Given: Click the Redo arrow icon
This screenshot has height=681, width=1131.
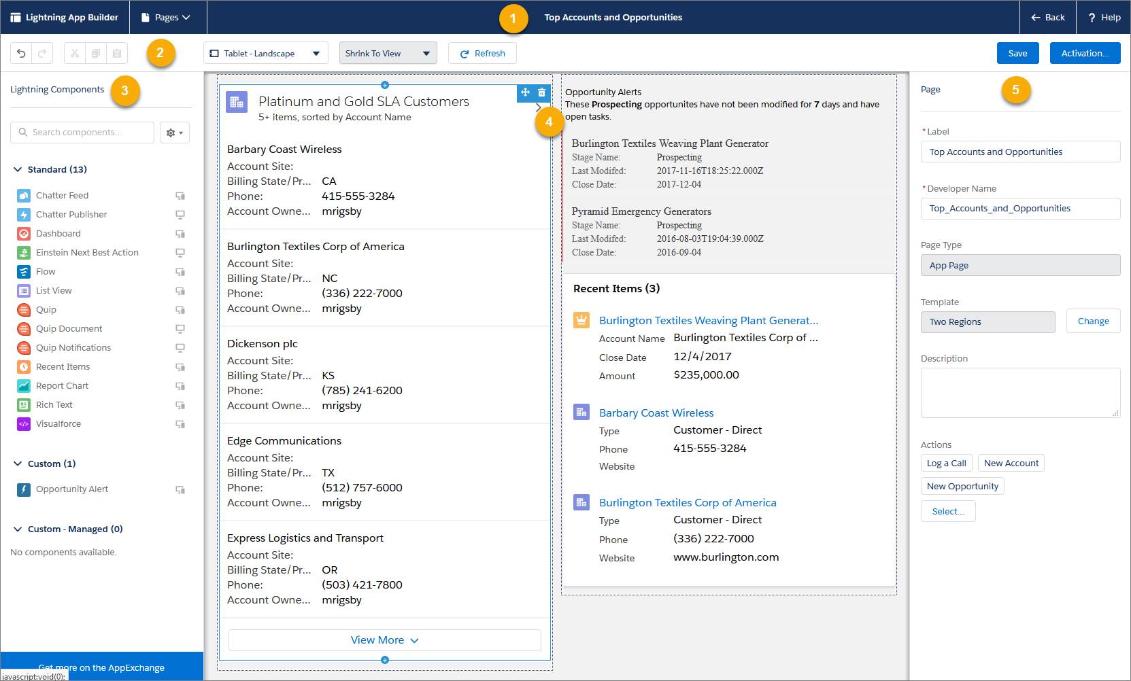Looking at the screenshot, I should pos(42,53).
